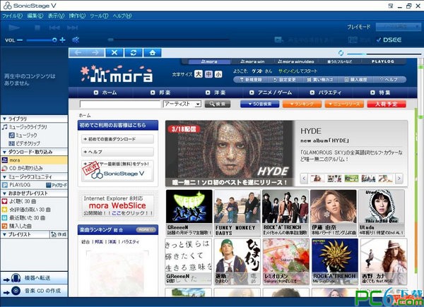Click 初めての音楽ダウンロード link
Viewport: 424px width, 307px height.
point(117,139)
